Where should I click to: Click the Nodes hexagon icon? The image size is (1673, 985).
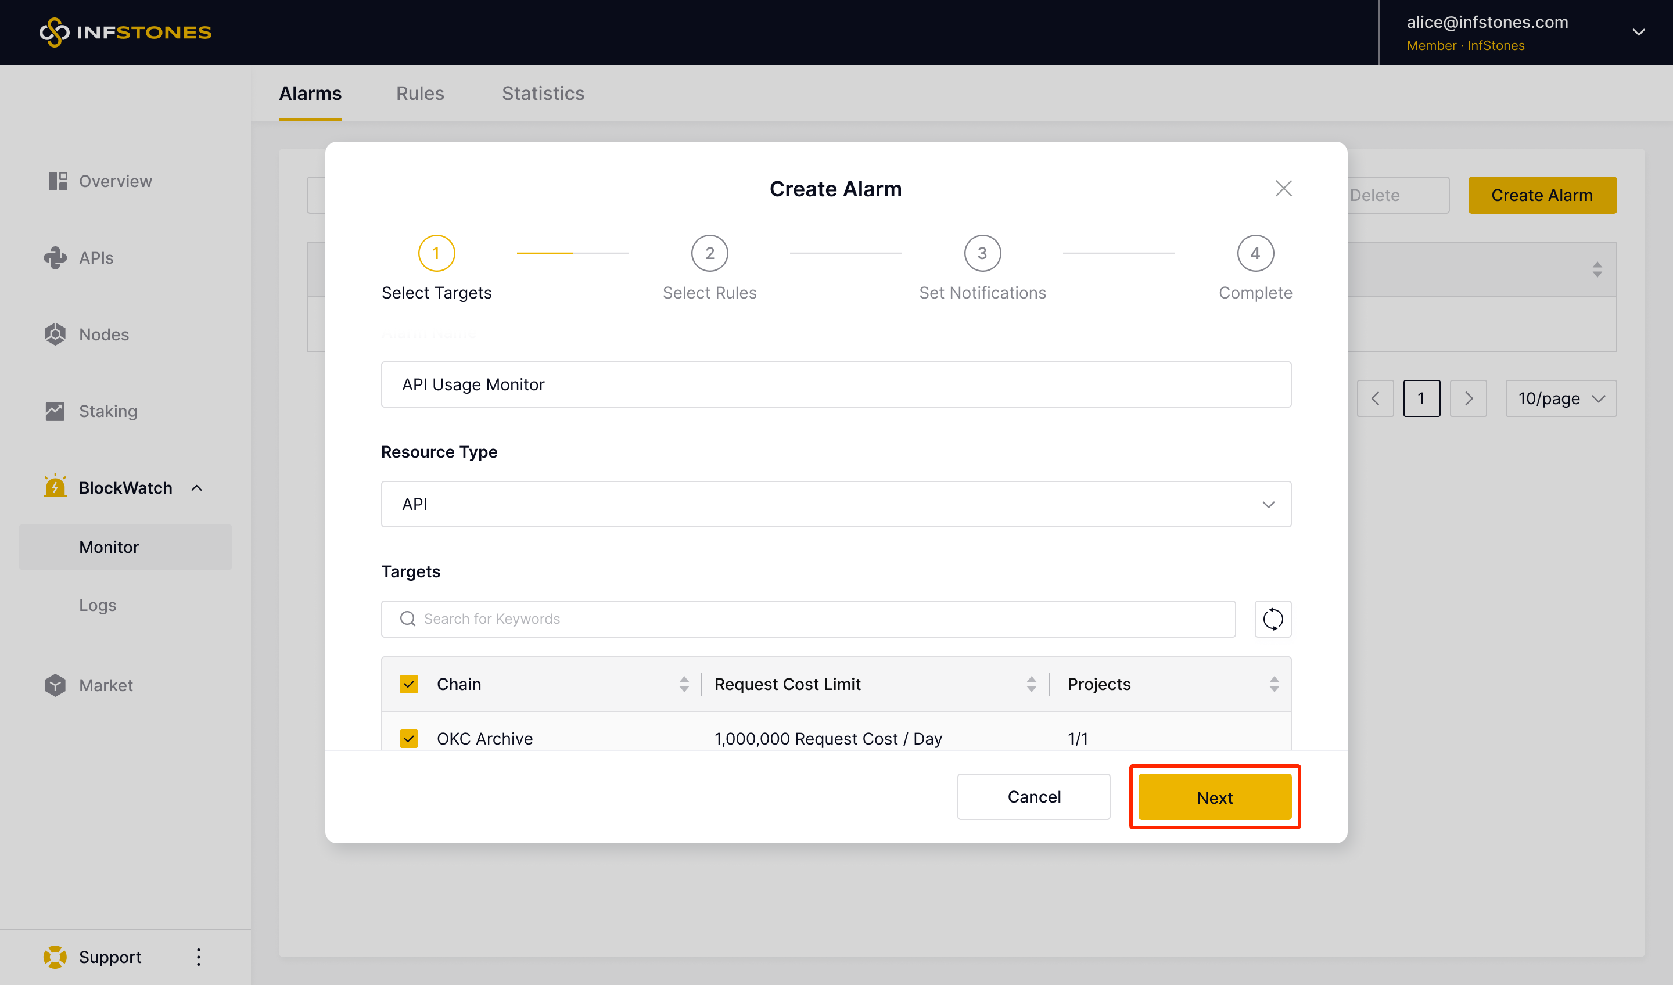(x=55, y=335)
